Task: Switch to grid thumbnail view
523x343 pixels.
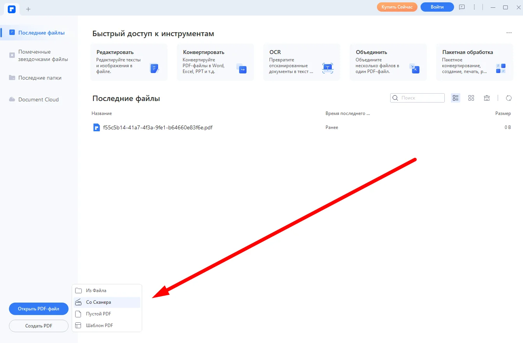Action: 471,98
